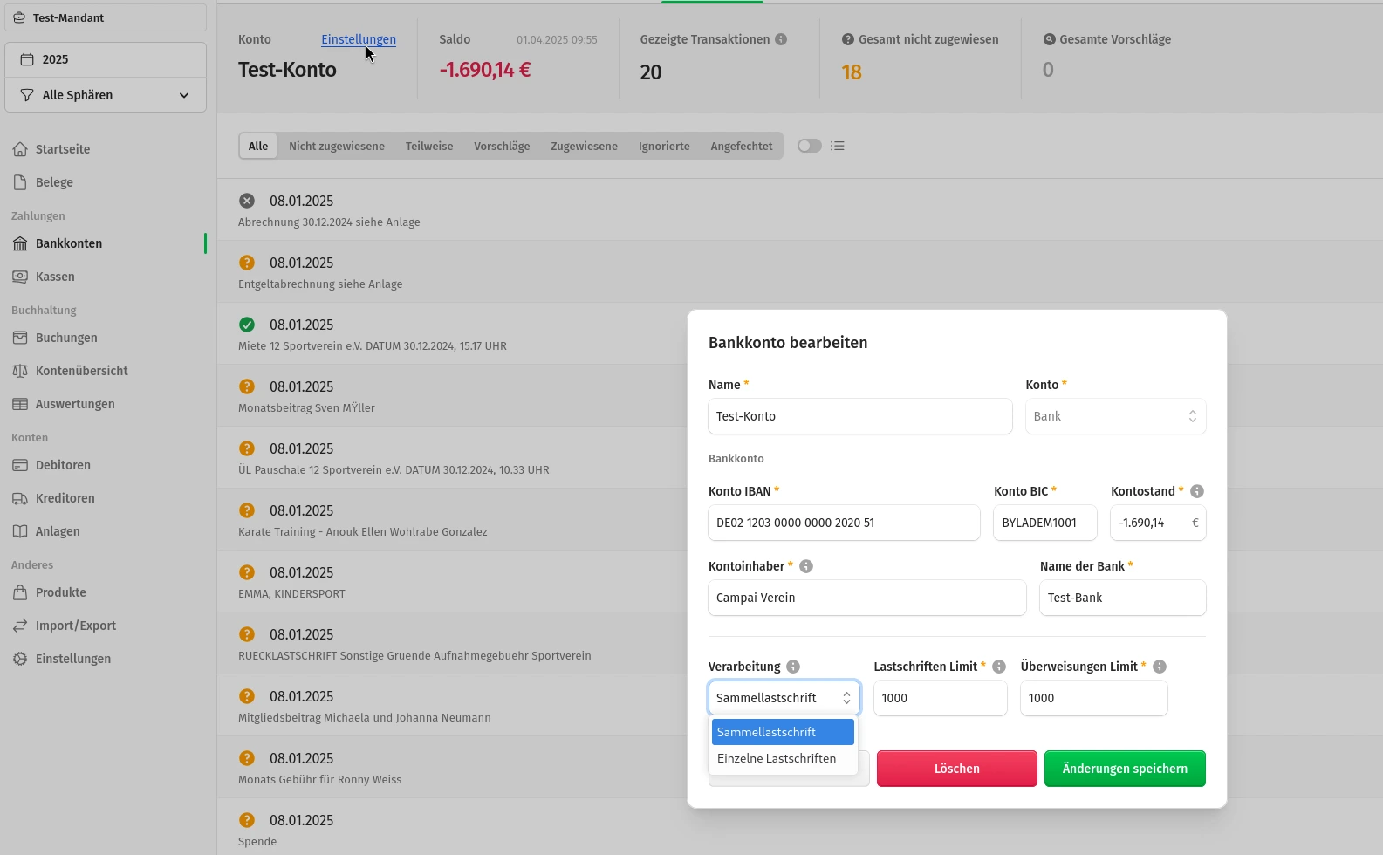Click the Debitoren card icon
The image size is (1383, 855).
point(20,465)
